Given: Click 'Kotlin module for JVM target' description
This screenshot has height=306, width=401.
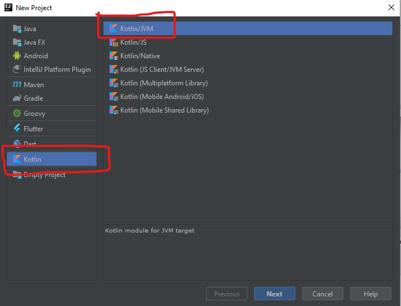Looking at the screenshot, I should (150, 230).
